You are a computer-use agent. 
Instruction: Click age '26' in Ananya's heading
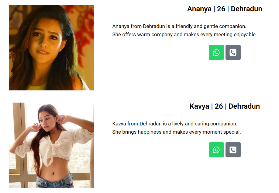[x=221, y=9]
